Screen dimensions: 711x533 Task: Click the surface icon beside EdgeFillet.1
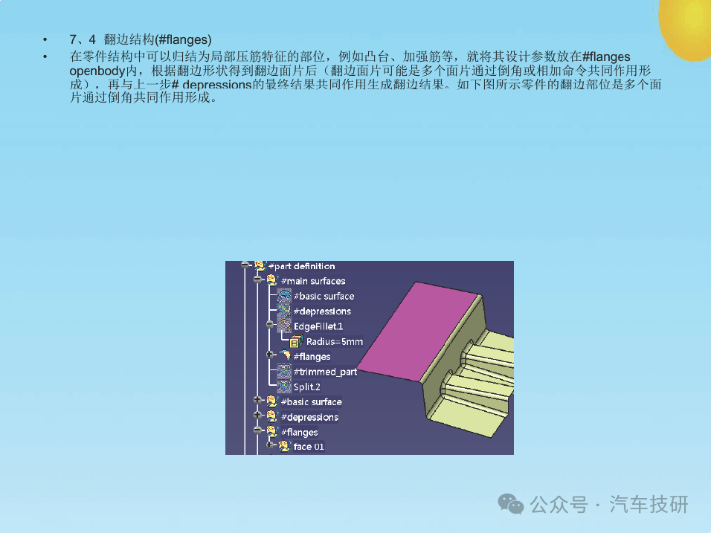point(284,326)
